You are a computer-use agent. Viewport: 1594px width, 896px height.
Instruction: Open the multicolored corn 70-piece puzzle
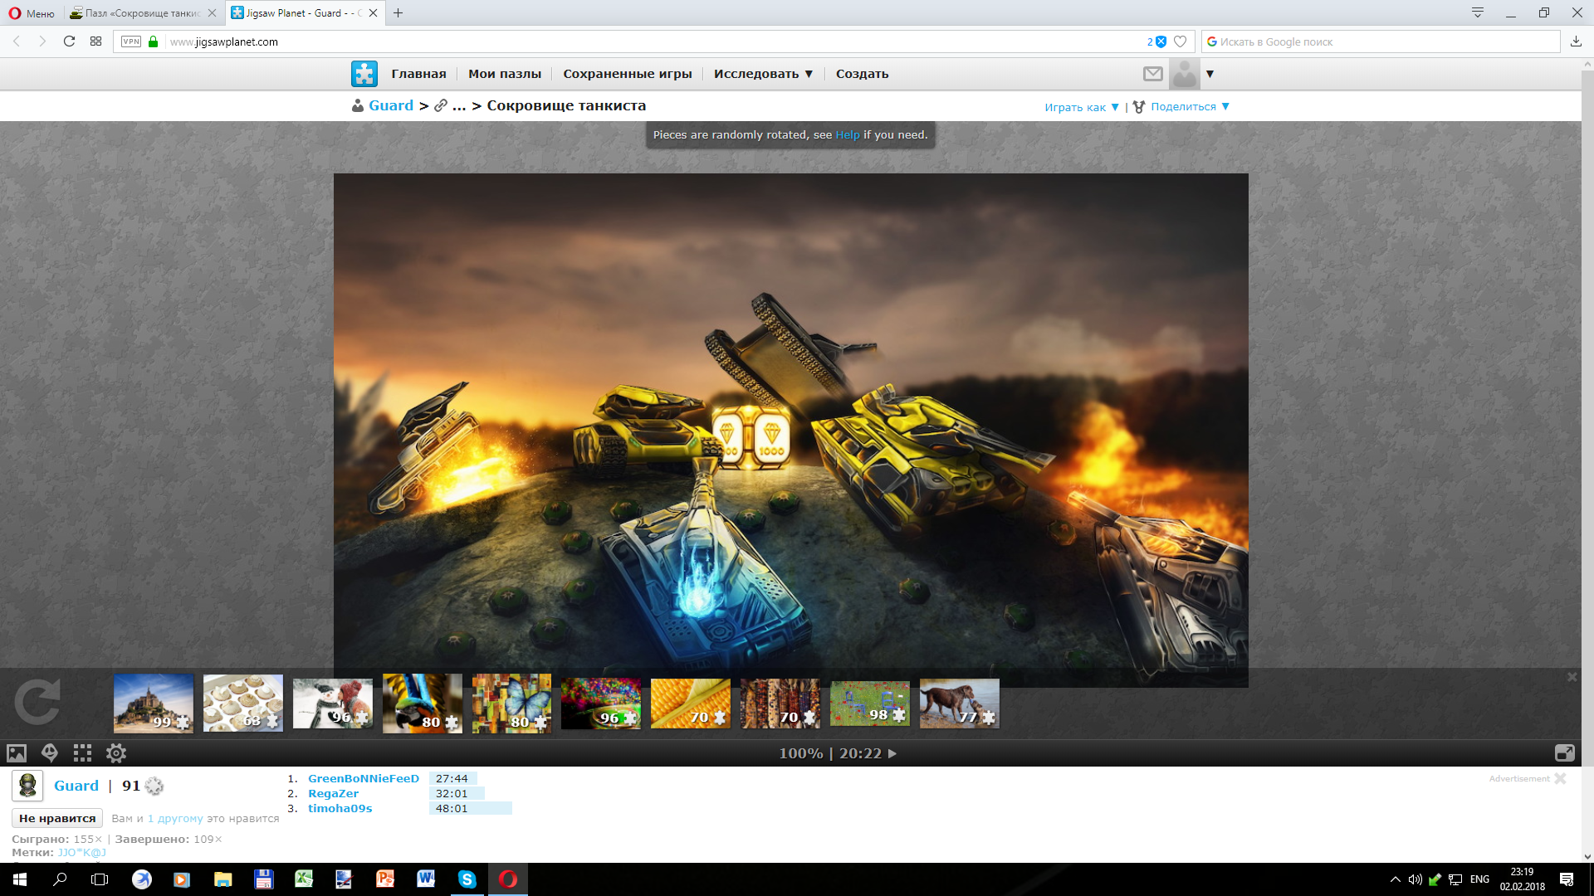pyautogui.click(x=780, y=703)
